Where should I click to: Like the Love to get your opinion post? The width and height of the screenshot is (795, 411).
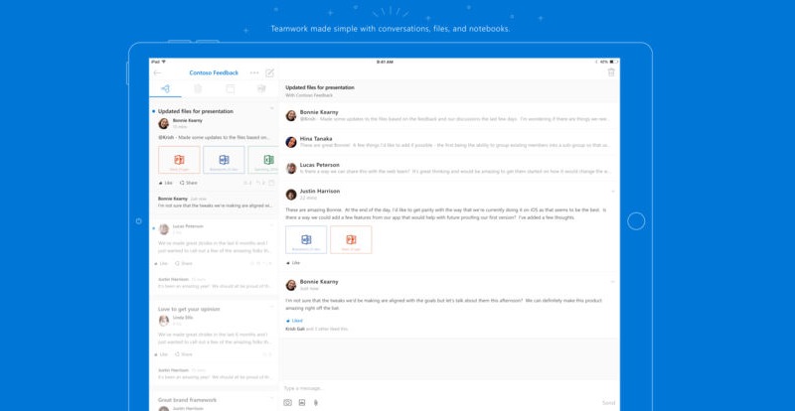(x=163, y=354)
